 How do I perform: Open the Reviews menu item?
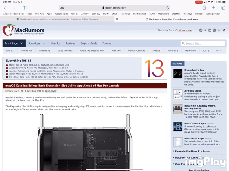tap(70, 43)
